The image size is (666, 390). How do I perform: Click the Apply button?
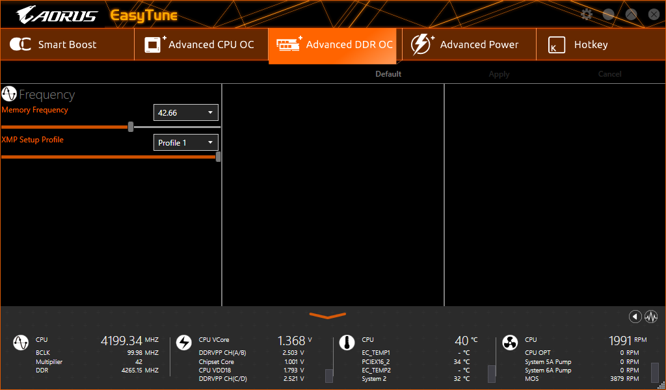[499, 74]
